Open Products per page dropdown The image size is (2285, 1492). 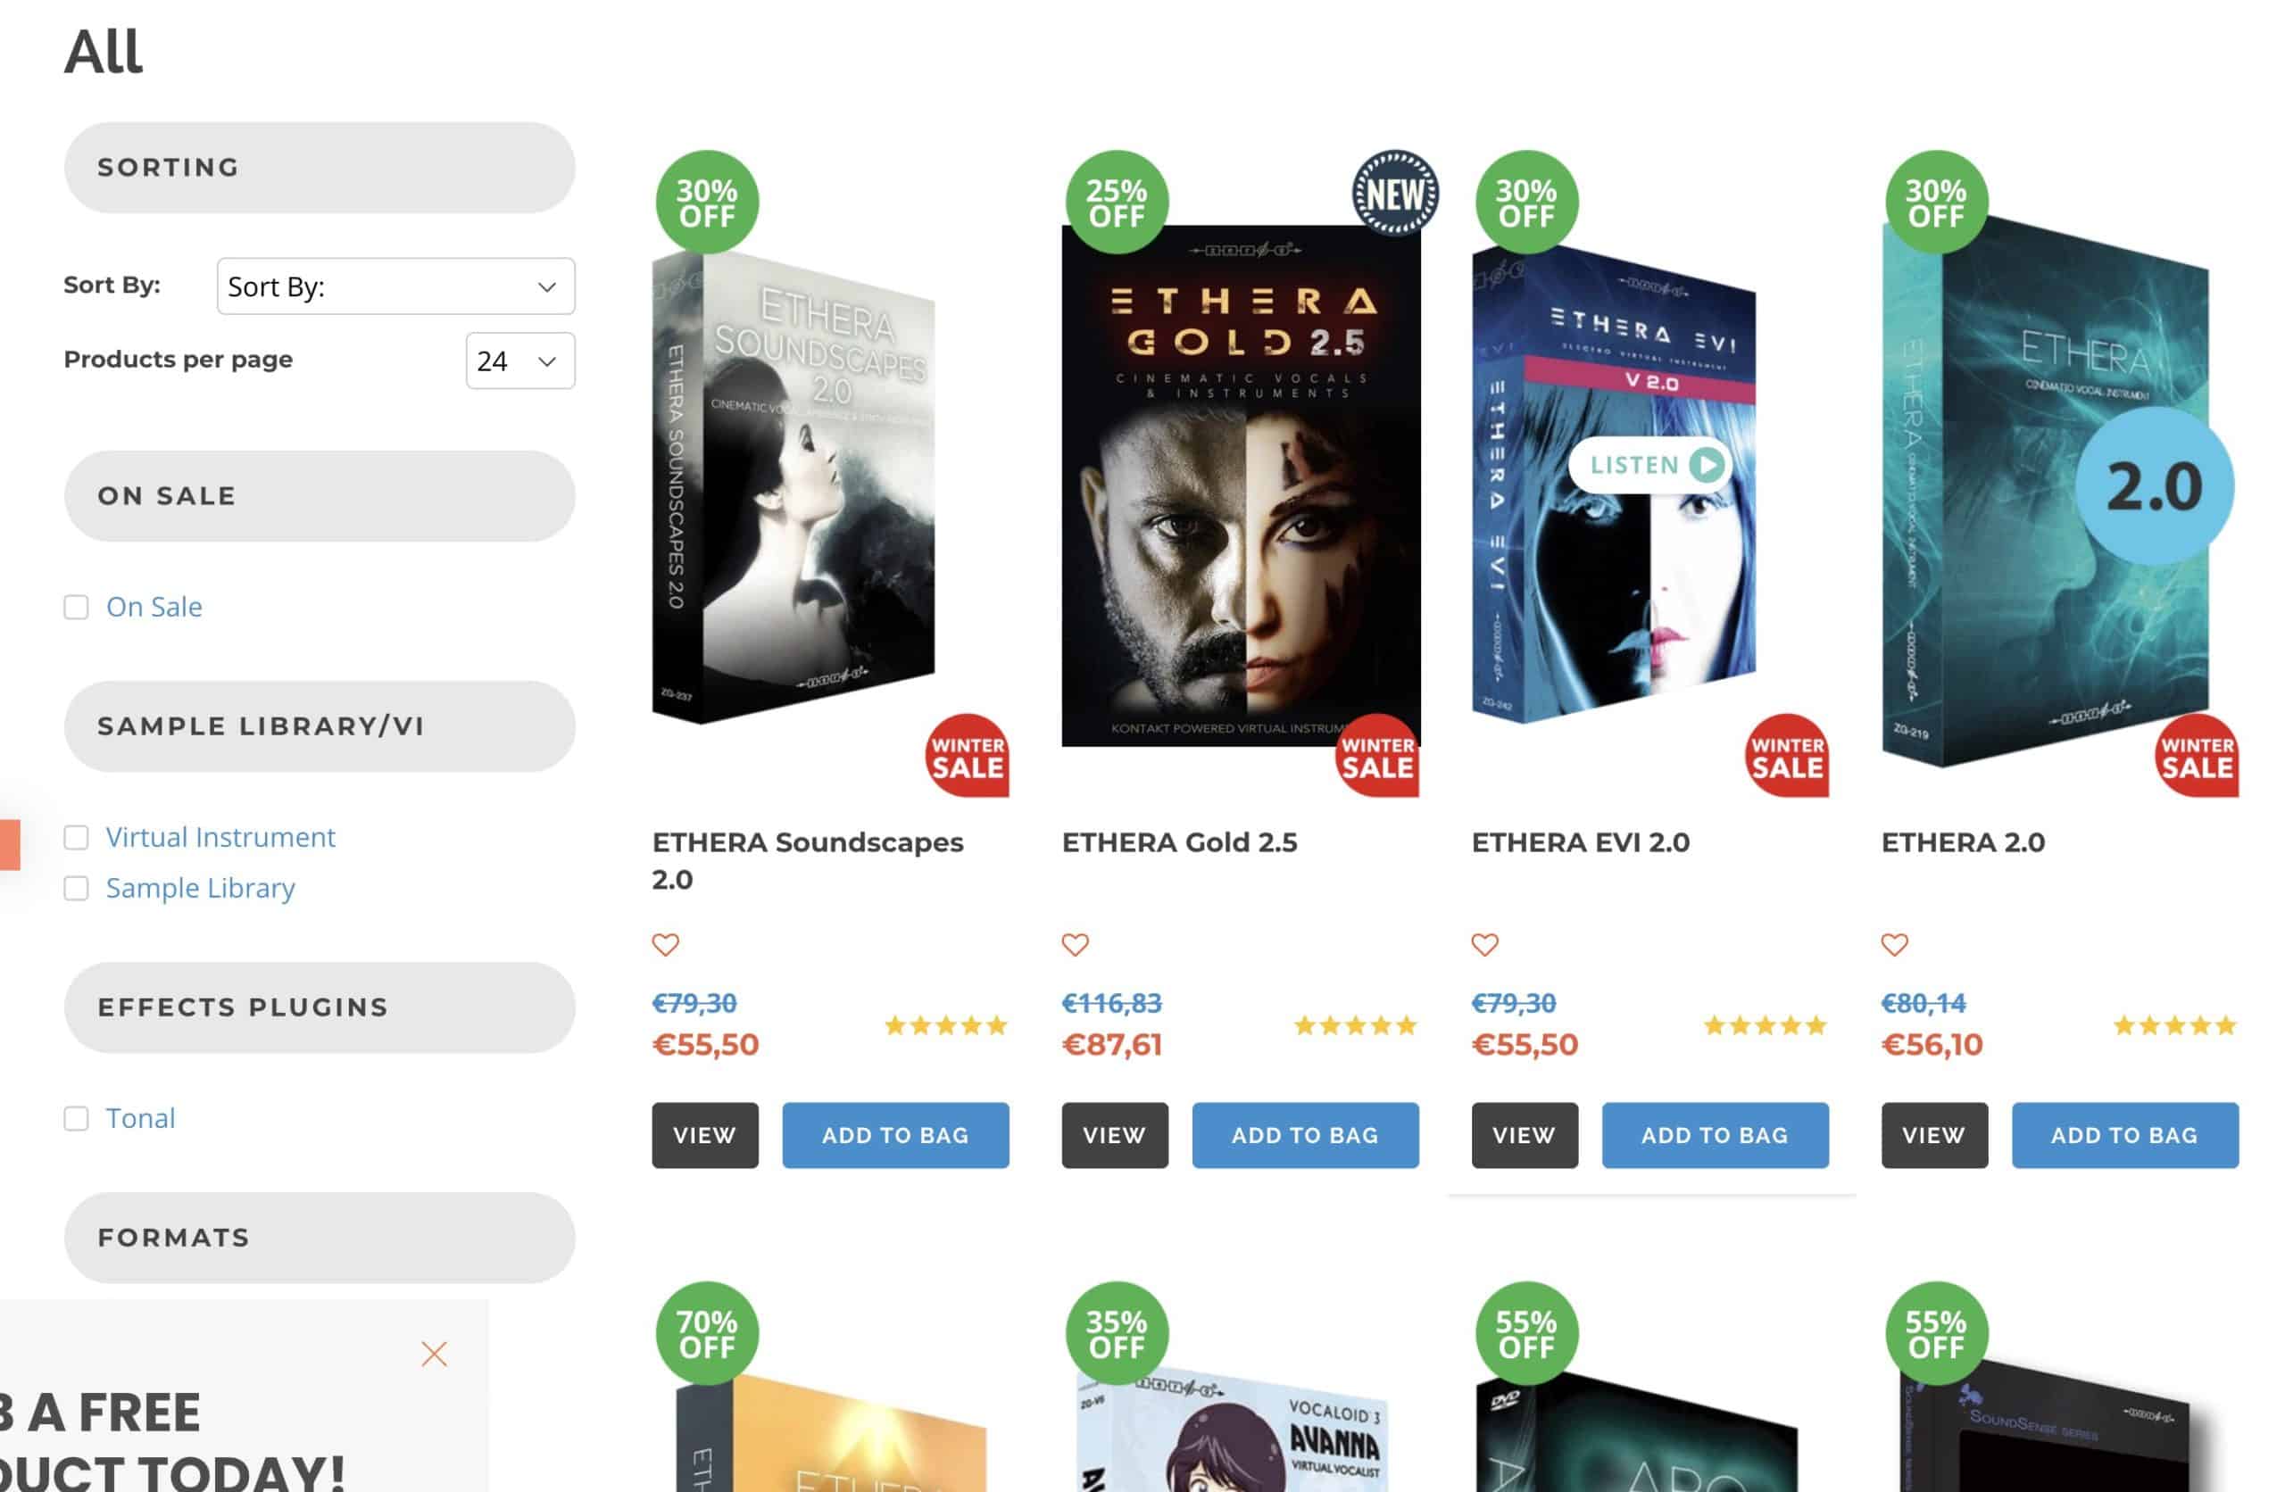click(520, 361)
